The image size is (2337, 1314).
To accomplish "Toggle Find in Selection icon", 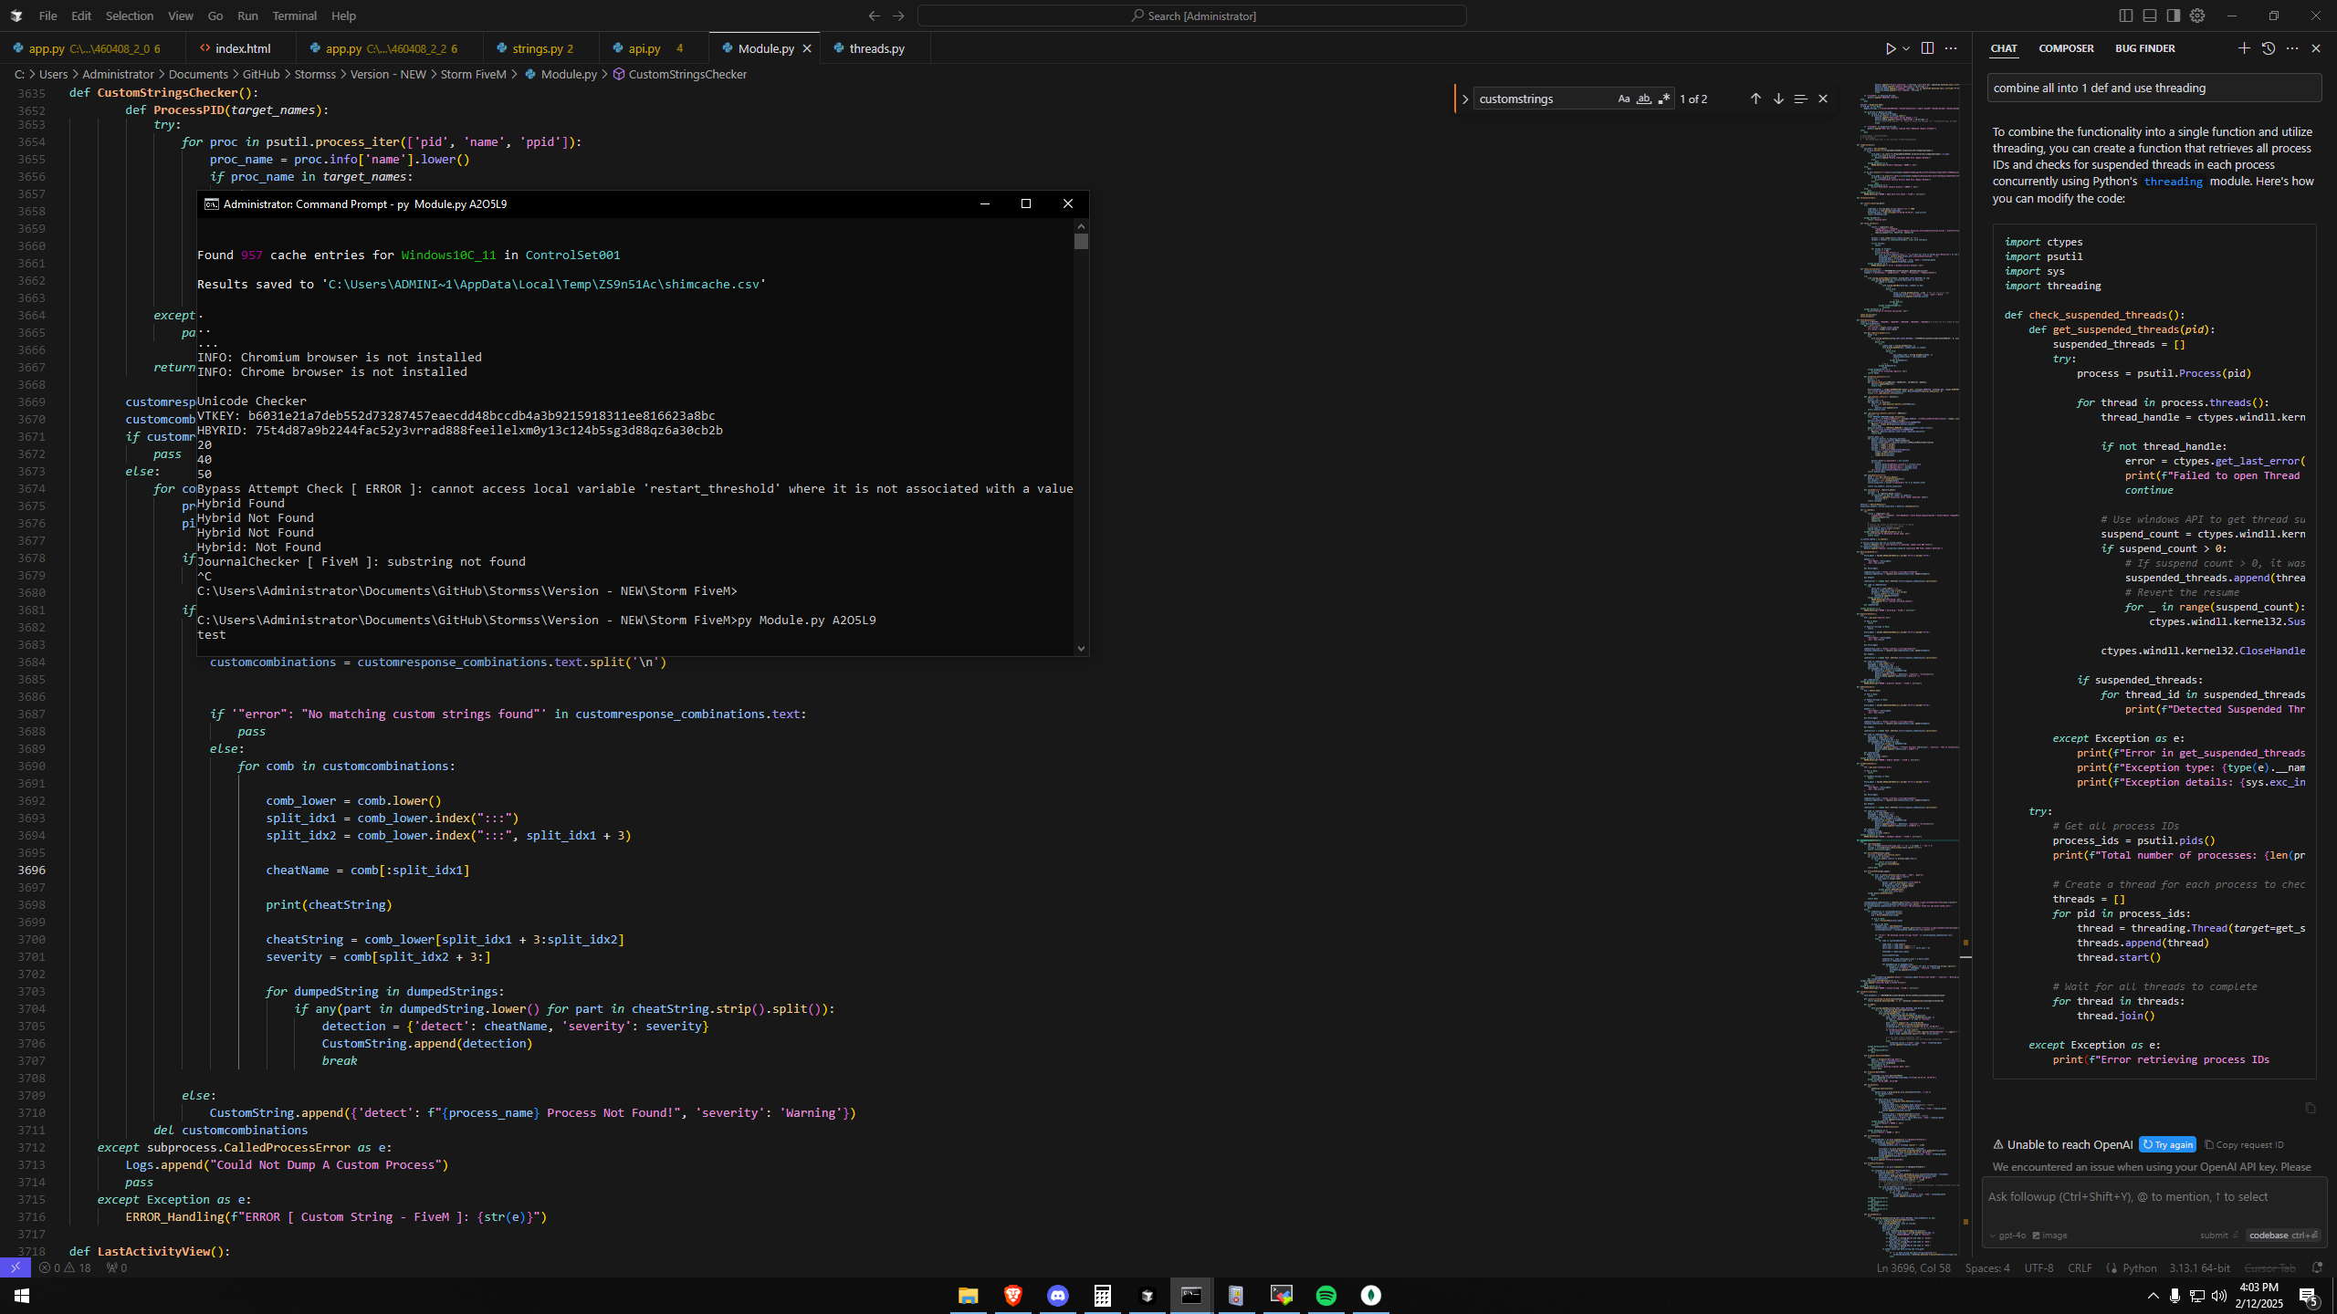I will [x=1800, y=99].
